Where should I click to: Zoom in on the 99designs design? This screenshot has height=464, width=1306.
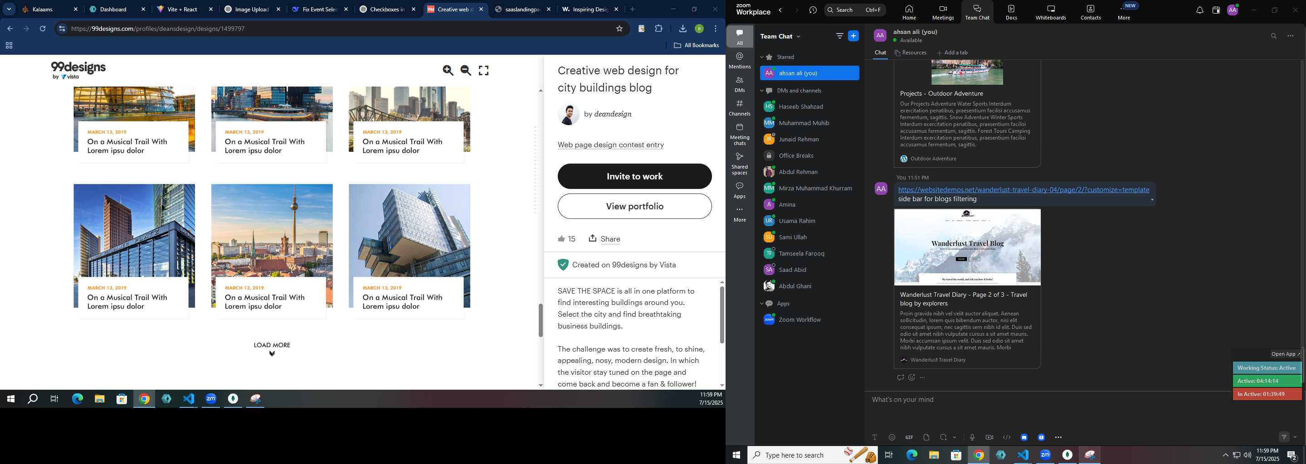(448, 70)
